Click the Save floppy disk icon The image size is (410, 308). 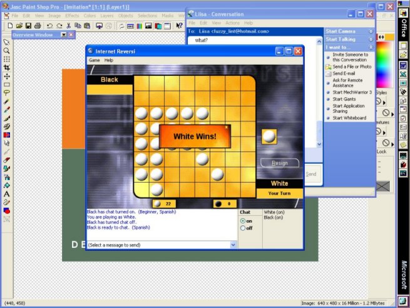click(x=28, y=26)
